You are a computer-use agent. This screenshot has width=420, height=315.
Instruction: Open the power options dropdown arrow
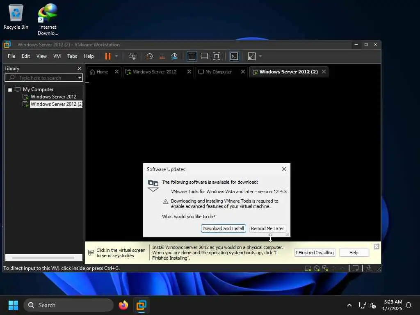click(116, 56)
